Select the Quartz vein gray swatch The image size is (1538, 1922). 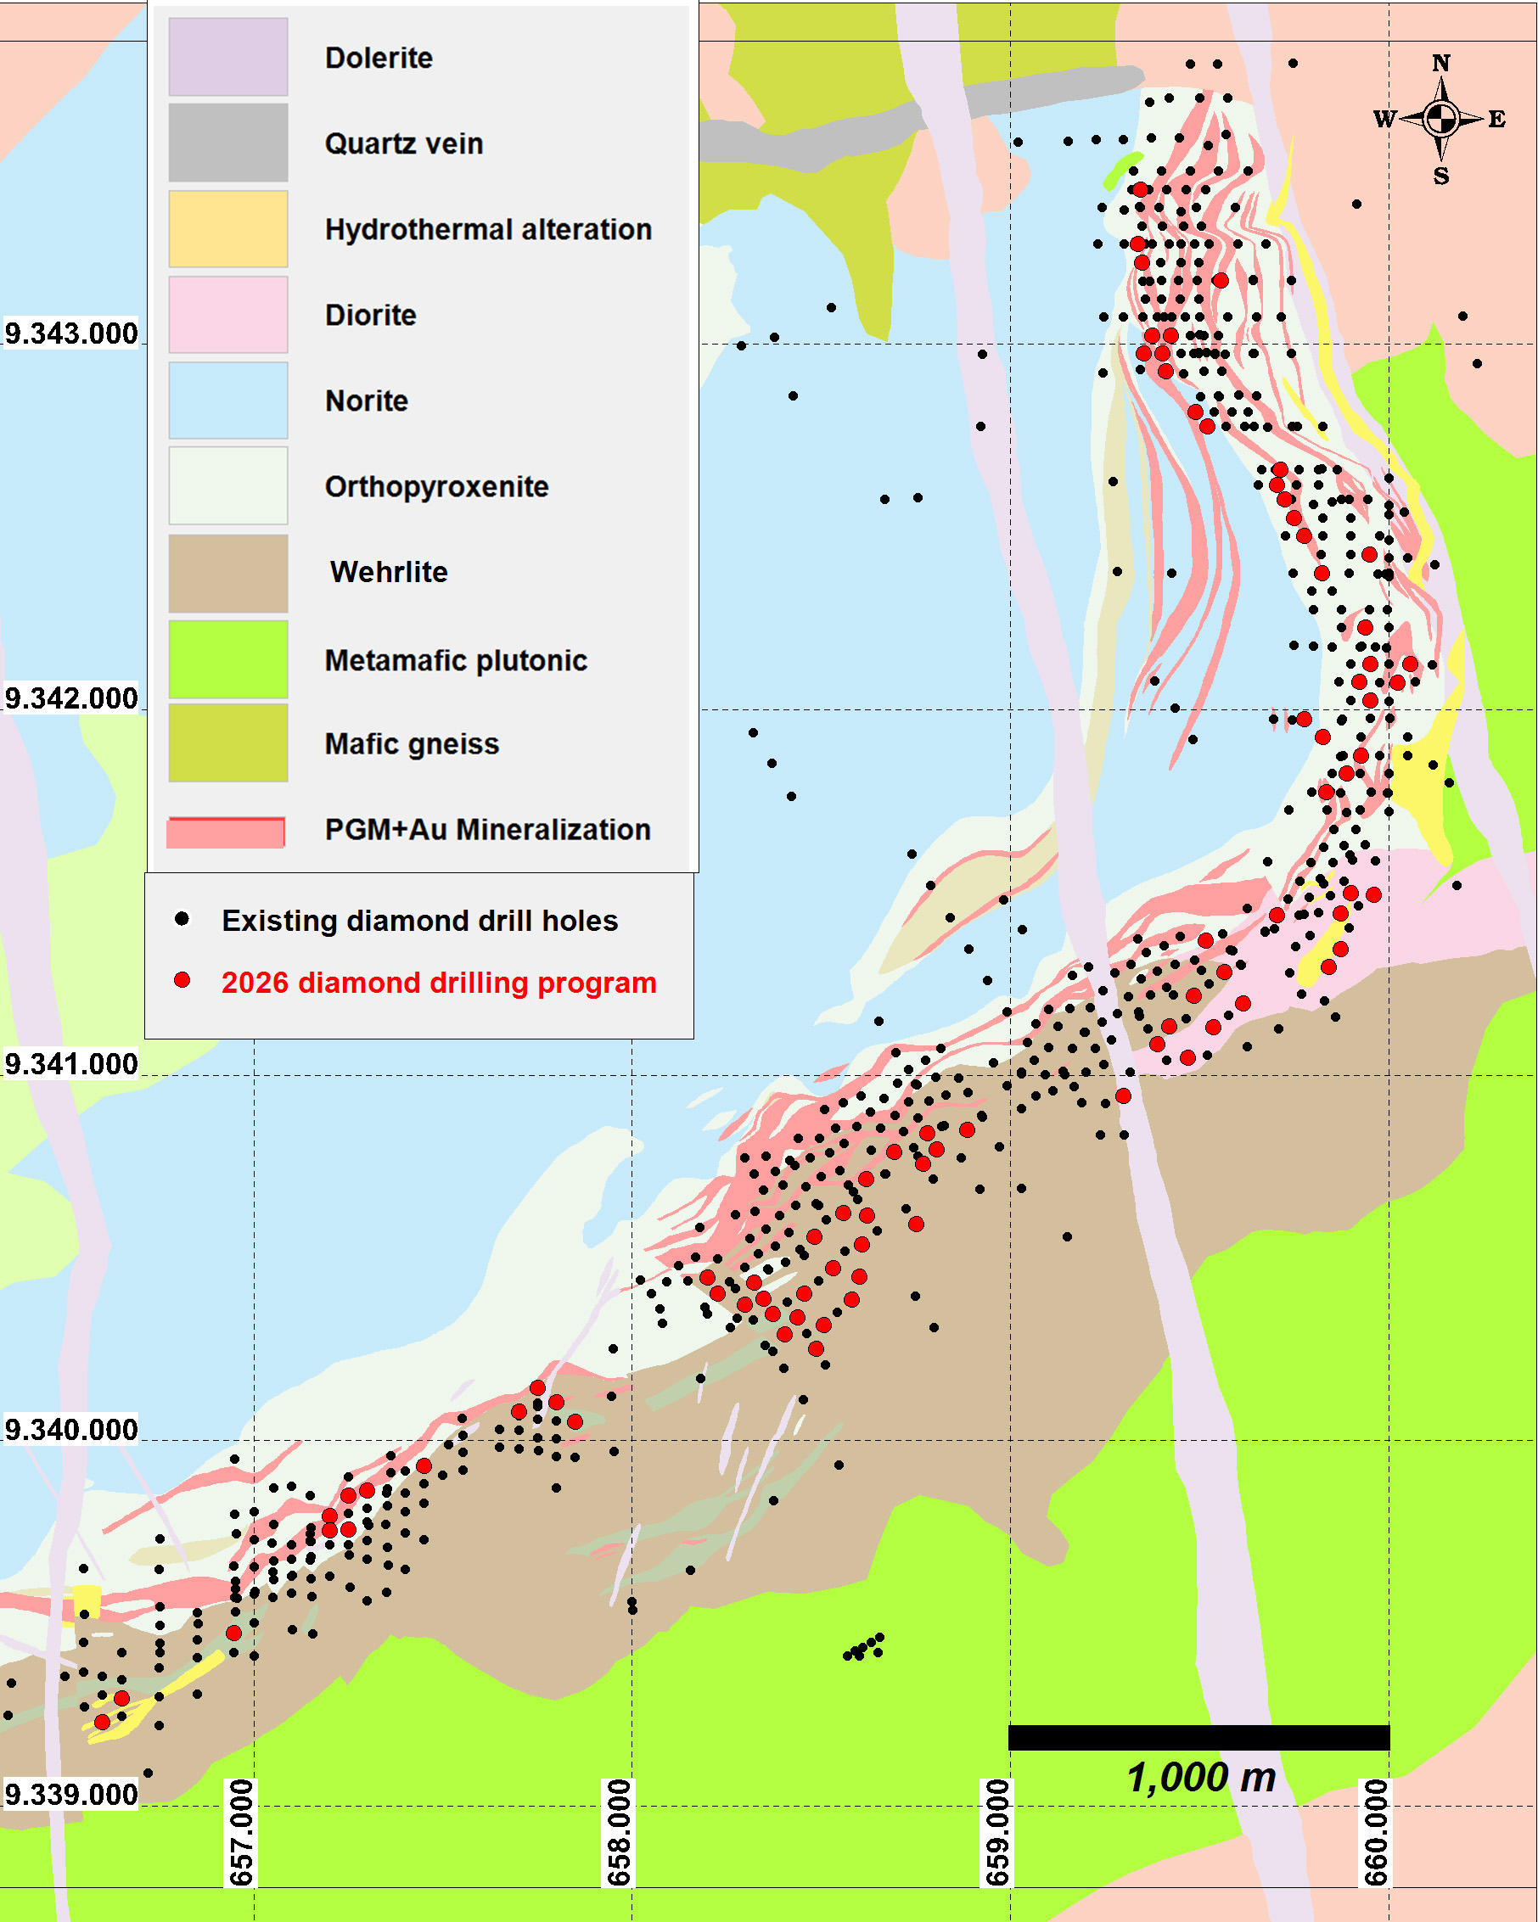tap(228, 143)
